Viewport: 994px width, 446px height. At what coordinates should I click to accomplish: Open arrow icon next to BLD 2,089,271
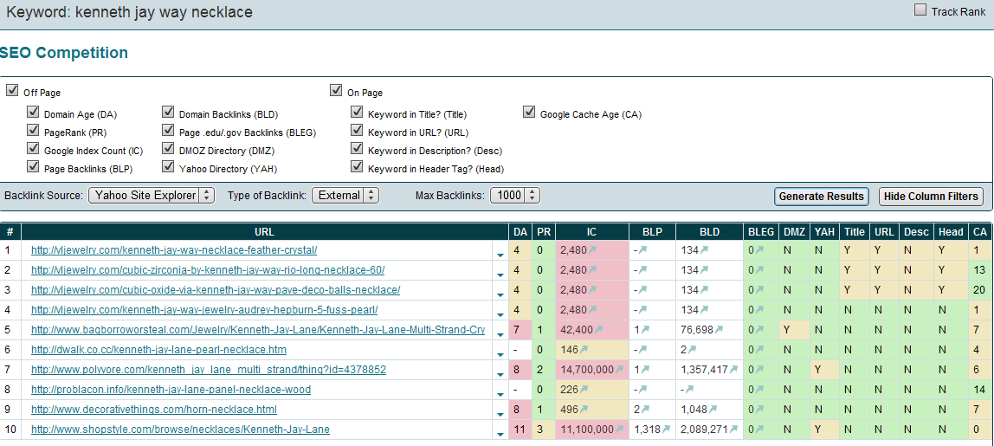(x=733, y=430)
